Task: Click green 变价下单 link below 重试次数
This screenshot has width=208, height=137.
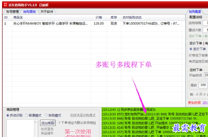Action: click(195, 36)
